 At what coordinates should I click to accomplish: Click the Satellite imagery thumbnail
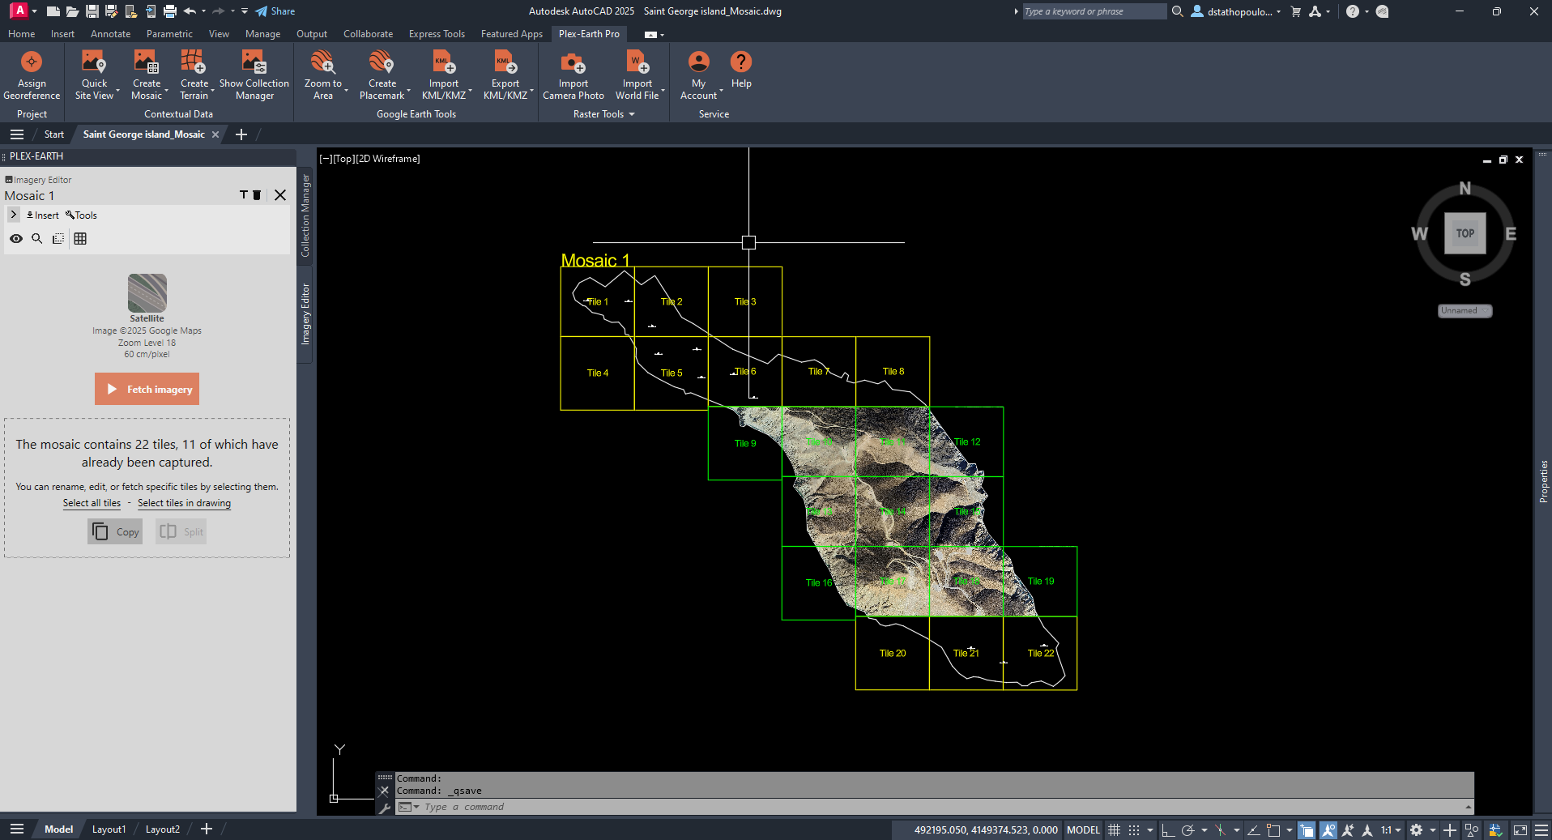click(147, 292)
